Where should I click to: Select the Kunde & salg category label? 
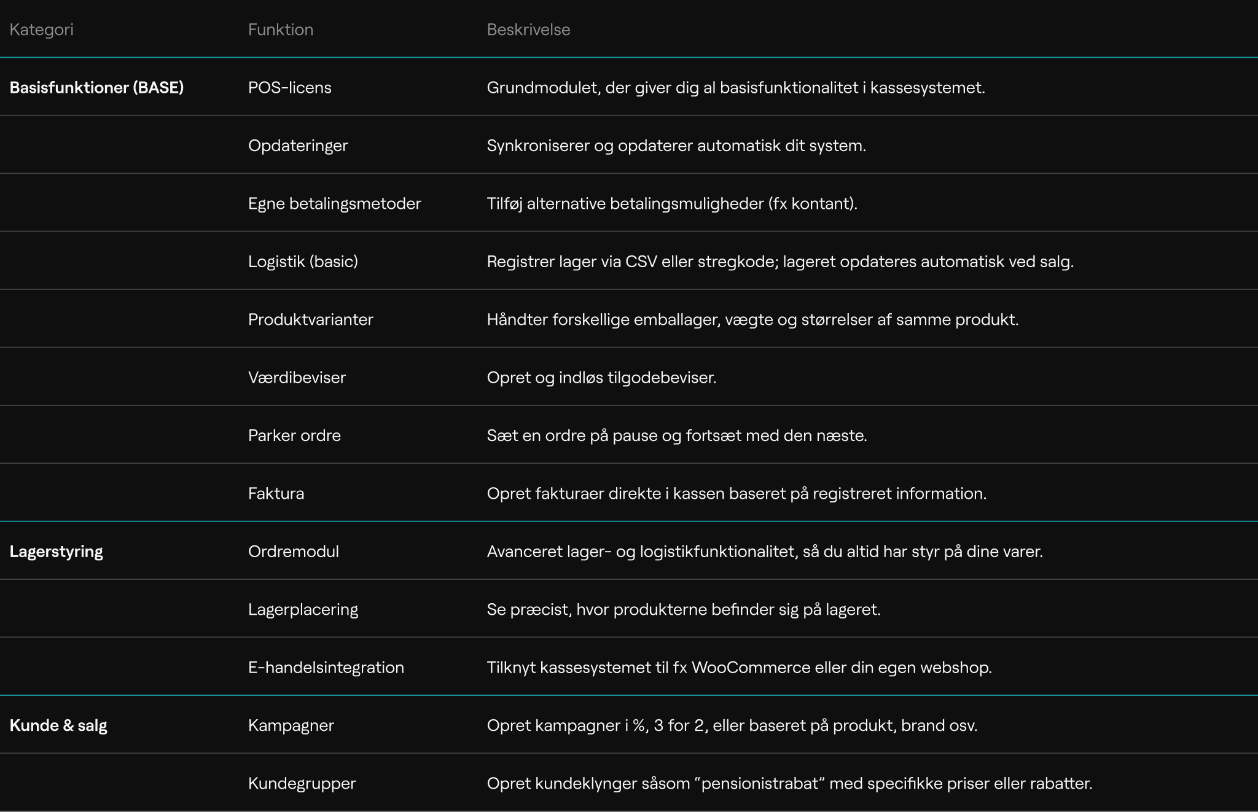(58, 725)
